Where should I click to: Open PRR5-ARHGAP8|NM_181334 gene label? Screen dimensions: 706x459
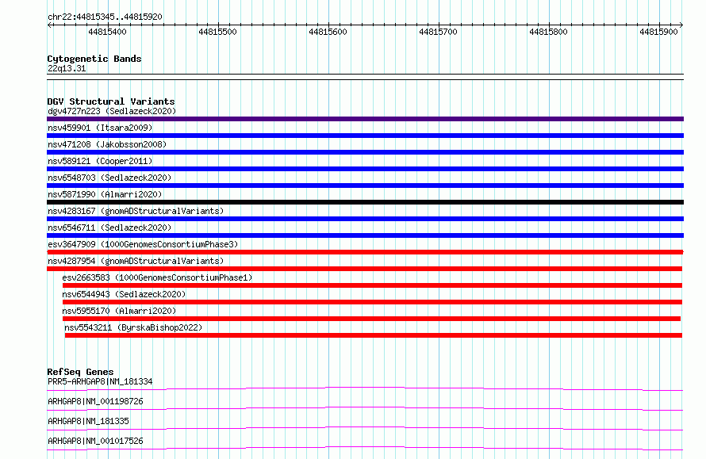[100, 381]
